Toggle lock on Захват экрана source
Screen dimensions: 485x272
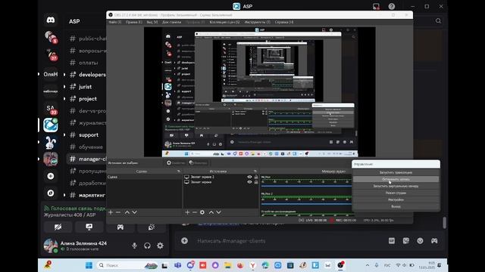pyautogui.click(x=256, y=182)
